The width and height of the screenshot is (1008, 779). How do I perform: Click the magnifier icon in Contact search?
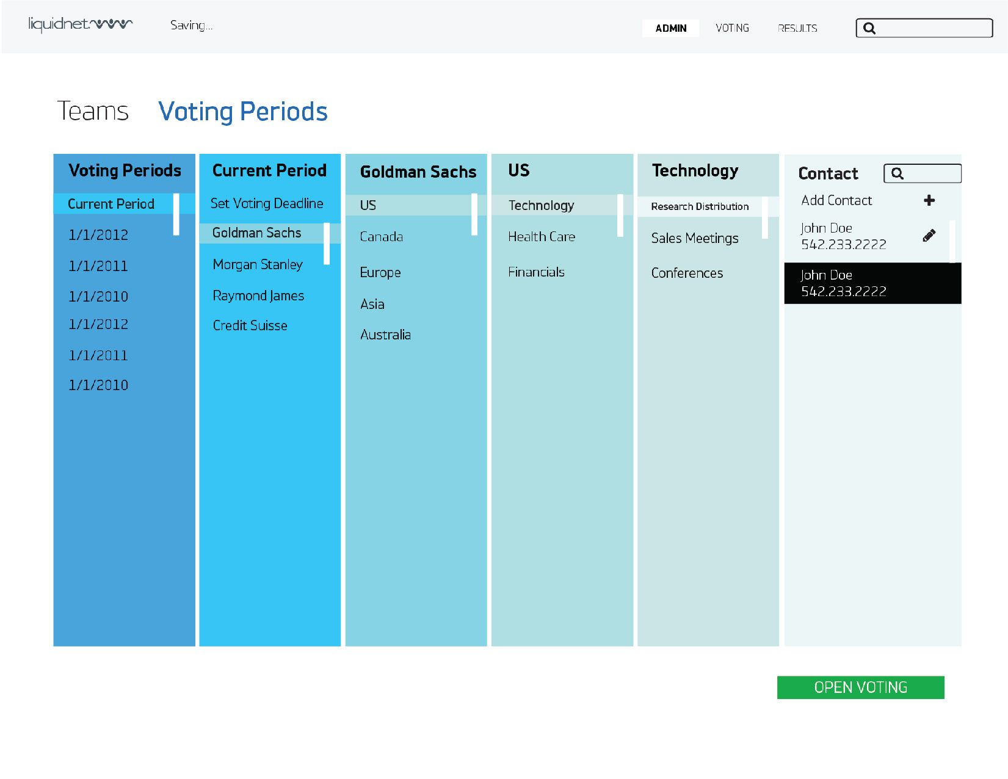coord(897,173)
